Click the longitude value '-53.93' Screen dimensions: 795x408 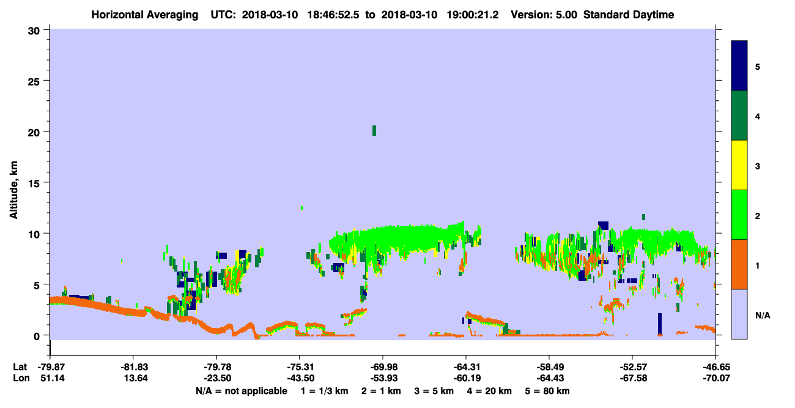(383, 378)
